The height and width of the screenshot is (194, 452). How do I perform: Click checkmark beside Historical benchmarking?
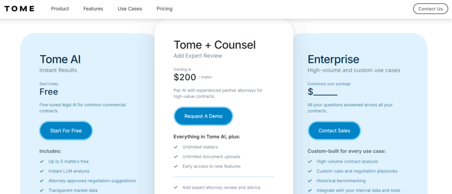pos(310,181)
